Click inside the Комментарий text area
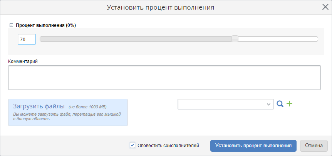332x156 pixels. [164, 78]
